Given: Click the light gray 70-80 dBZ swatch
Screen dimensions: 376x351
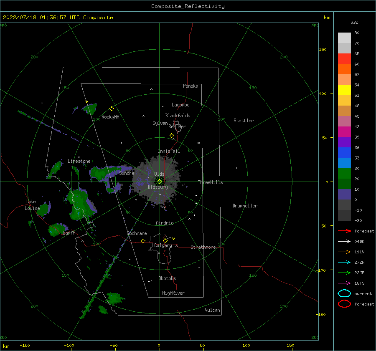Looking at the screenshot, I should pyautogui.click(x=344, y=38).
